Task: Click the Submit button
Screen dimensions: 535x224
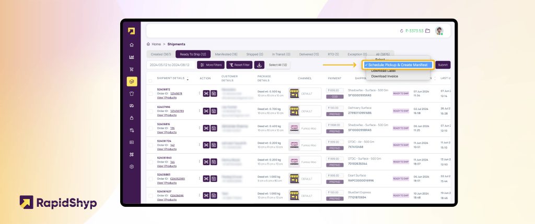Action: tap(443, 65)
